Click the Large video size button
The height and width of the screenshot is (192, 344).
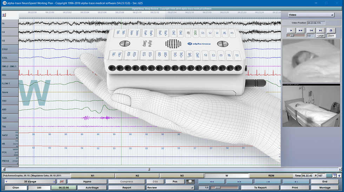pos(320,36)
